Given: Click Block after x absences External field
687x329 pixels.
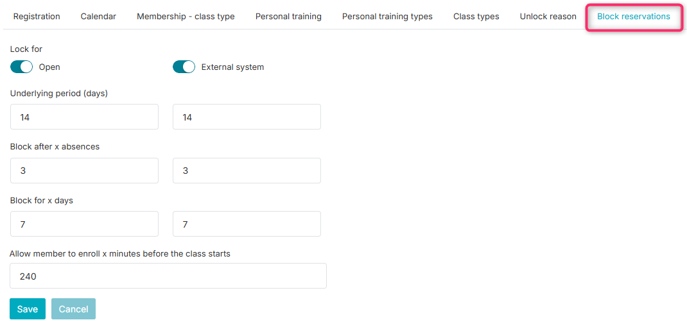Looking at the screenshot, I should [x=247, y=171].
